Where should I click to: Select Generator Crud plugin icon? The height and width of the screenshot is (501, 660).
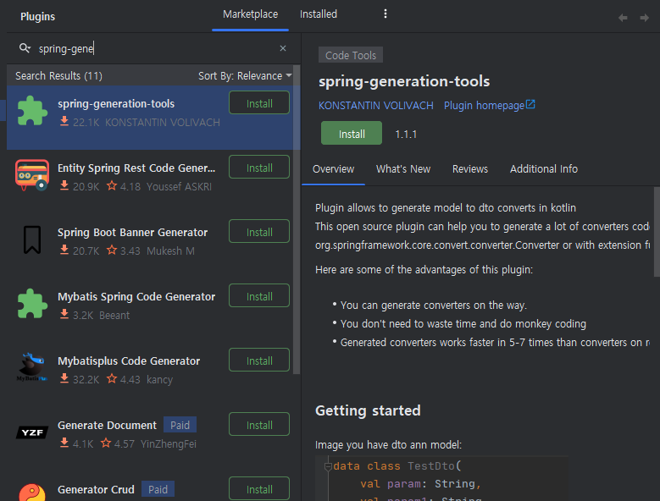click(32, 493)
